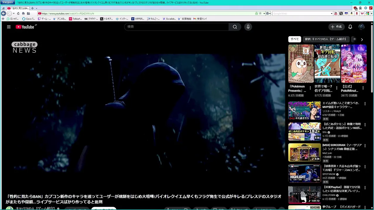Open the 7倍ギア回転 bicycle shorts thumbnail
Viewport: 374px width, 210px height.
[327, 64]
